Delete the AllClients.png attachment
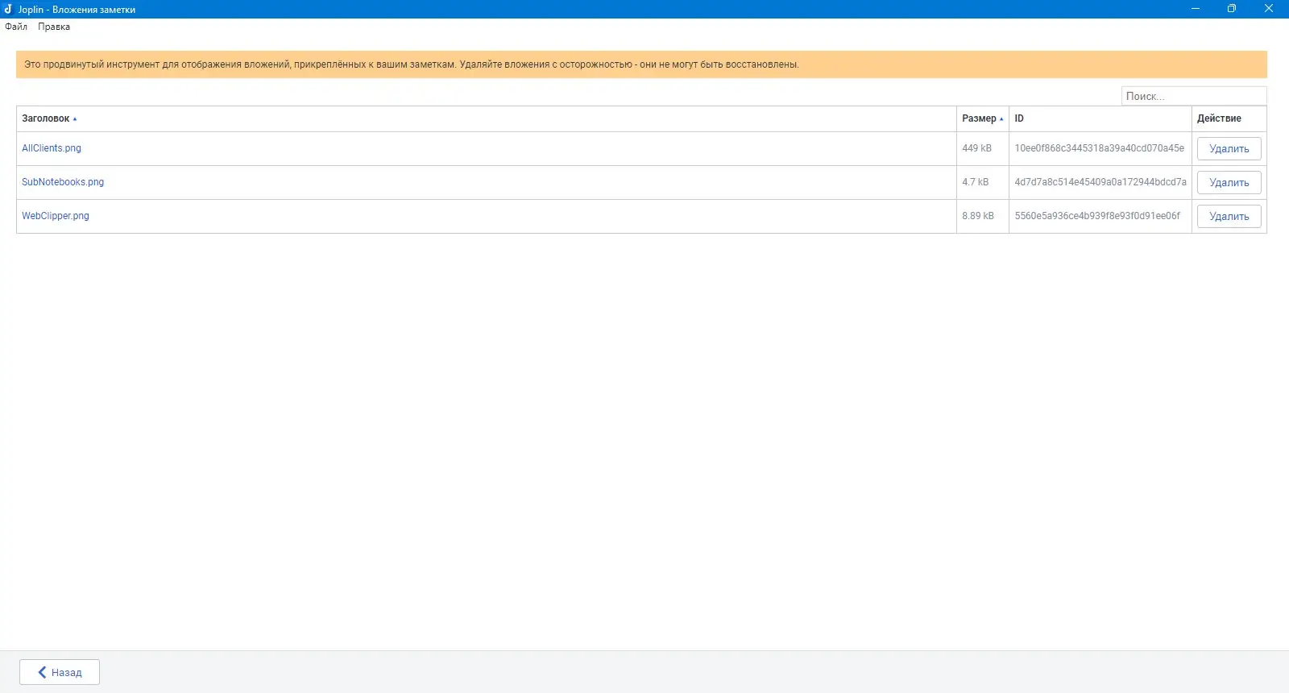The image size is (1289, 693). click(1229, 149)
